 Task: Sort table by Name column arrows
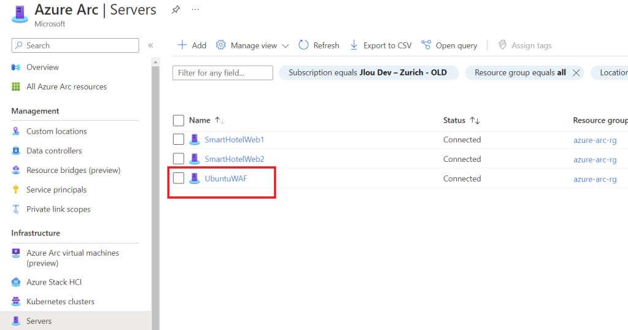coord(220,120)
